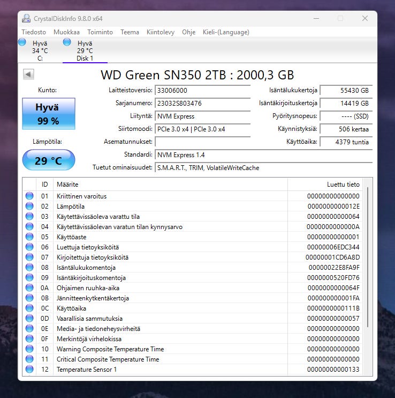The image size is (395, 398).
Task: Click raw value 0000000000111B
Action: 333,308
